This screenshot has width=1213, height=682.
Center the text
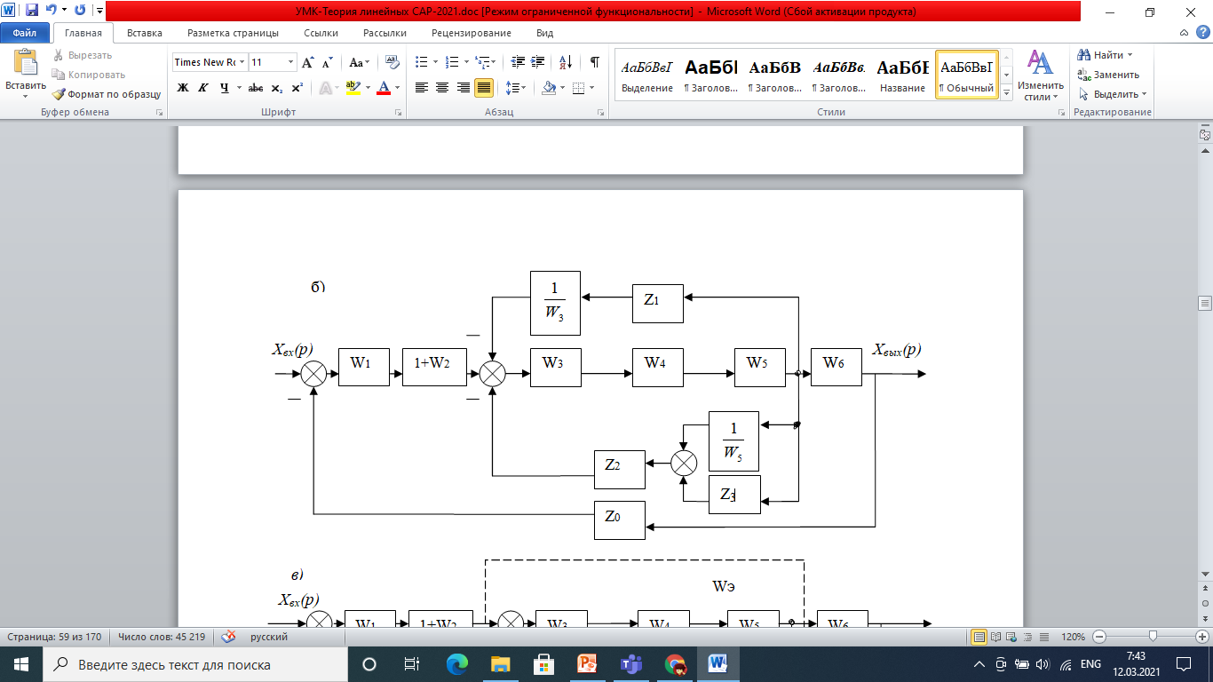point(442,88)
